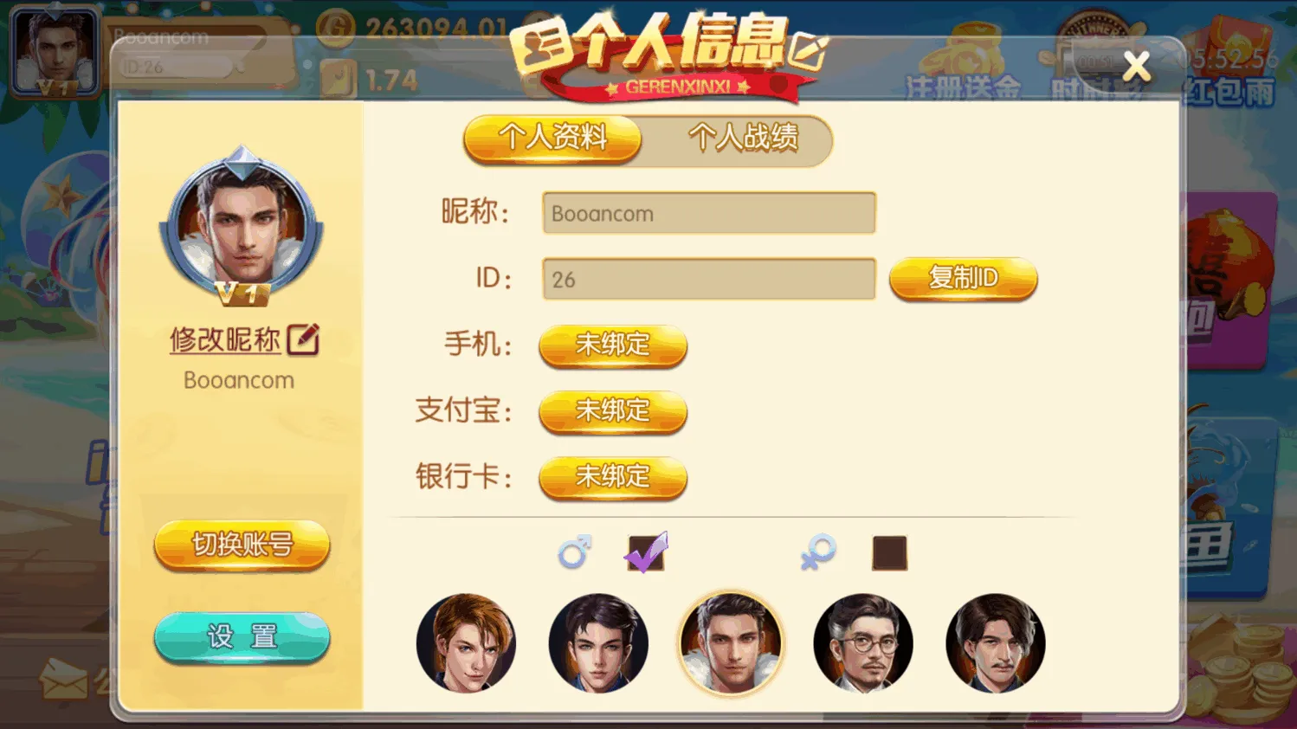Select the highlighted fur-collar avatar
The height and width of the screenshot is (729, 1297).
click(x=731, y=643)
